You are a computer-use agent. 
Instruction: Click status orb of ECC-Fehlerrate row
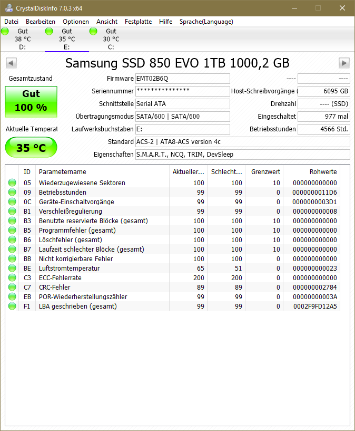pyautogui.click(x=12, y=277)
